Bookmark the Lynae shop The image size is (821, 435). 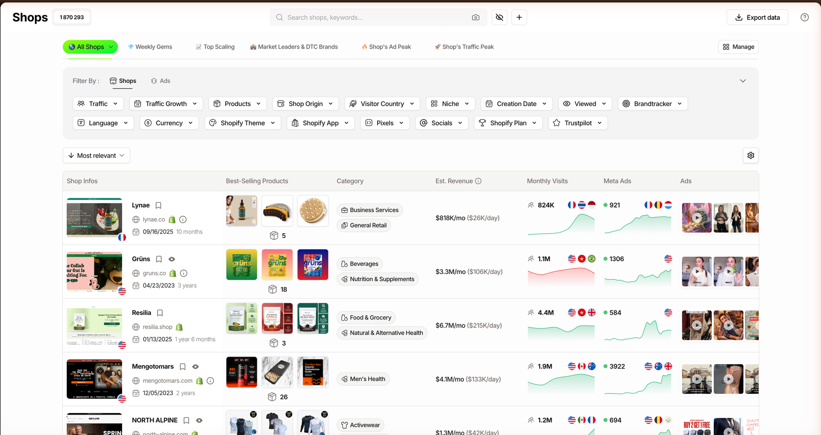159,205
